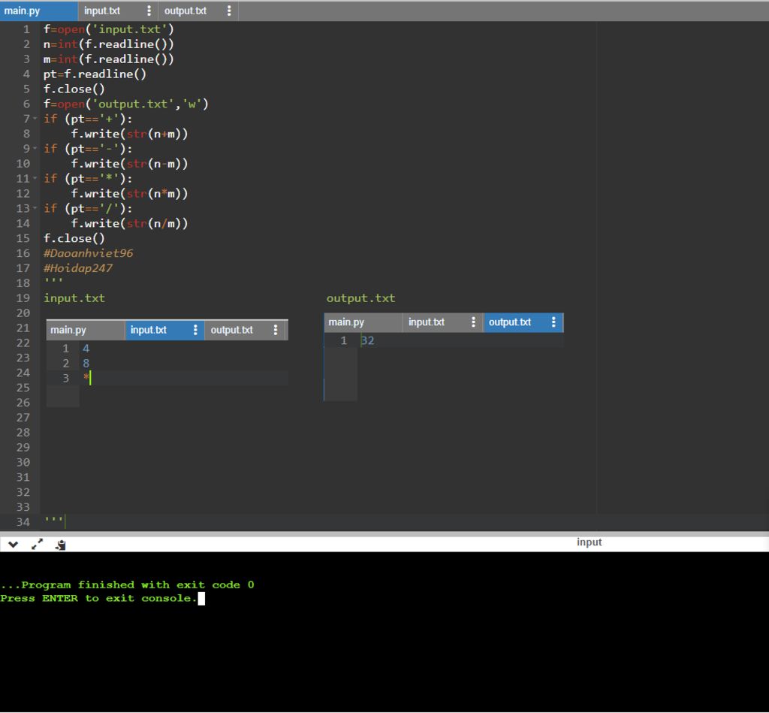This screenshot has height=713, width=769.
Task: Click the 'input' label on the console bar
Action: [589, 542]
